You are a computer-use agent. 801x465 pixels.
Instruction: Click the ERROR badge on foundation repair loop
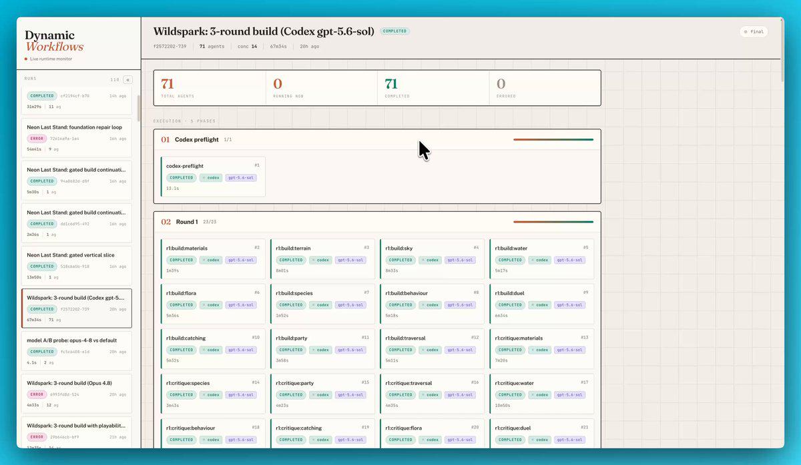tap(36, 139)
